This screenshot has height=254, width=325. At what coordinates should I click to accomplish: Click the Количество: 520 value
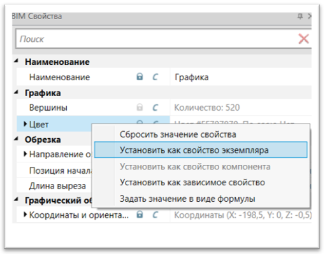point(207,108)
